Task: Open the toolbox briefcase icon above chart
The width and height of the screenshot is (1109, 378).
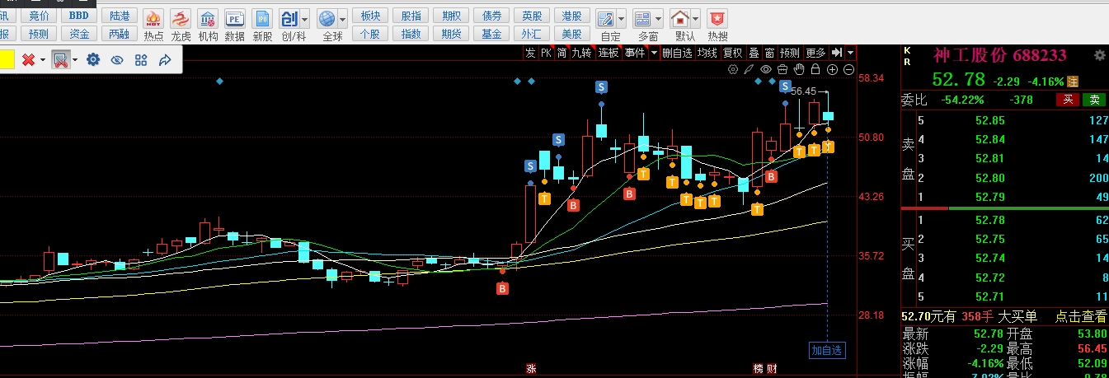Action: click(782, 69)
